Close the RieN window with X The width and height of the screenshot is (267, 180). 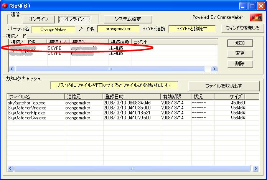point(261,6)
